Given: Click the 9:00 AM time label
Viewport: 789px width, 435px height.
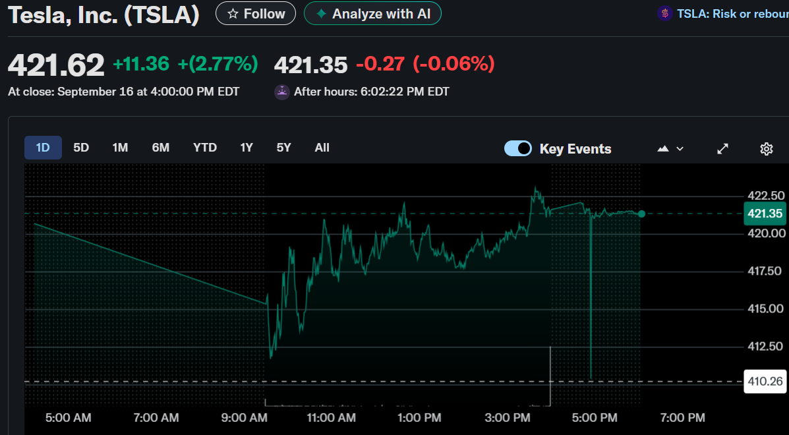Looking at the screenshot, I should tap(244, 417).
